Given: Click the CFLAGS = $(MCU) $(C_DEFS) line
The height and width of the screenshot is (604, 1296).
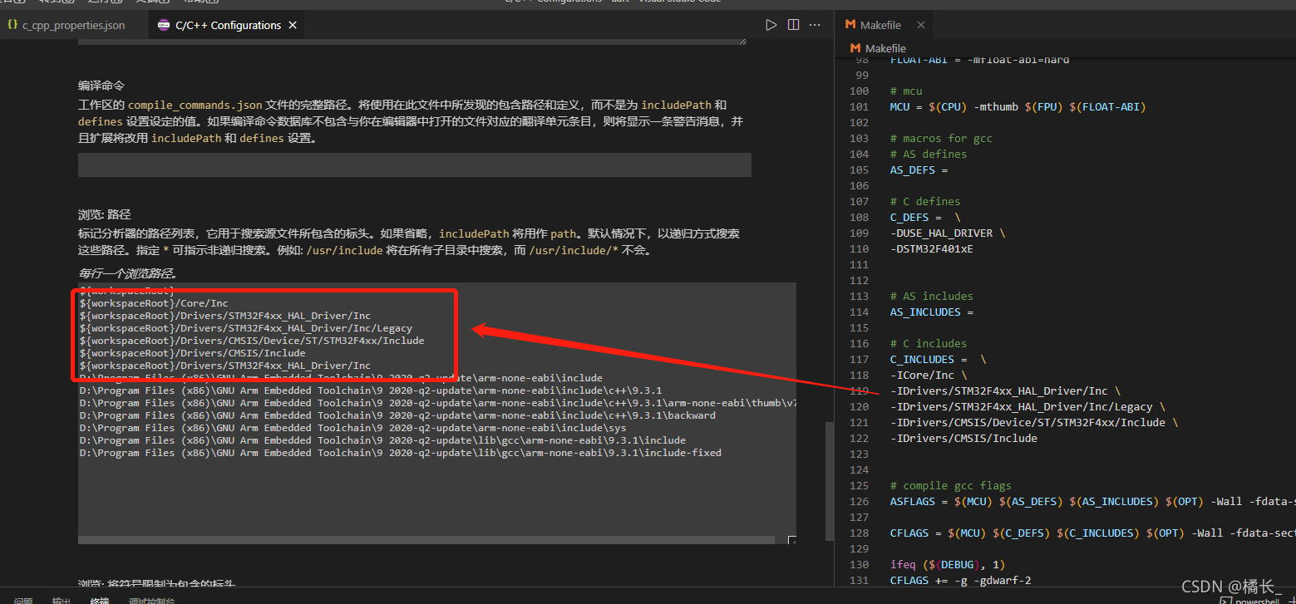Looking at the screenshot, I should point(1091,533).
